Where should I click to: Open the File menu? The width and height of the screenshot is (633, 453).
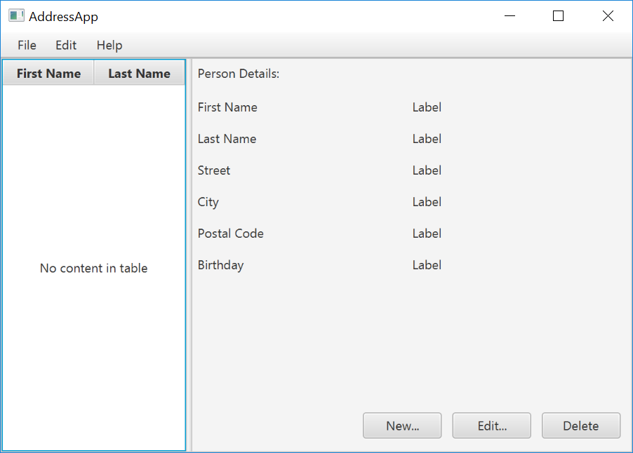(27, 46)
